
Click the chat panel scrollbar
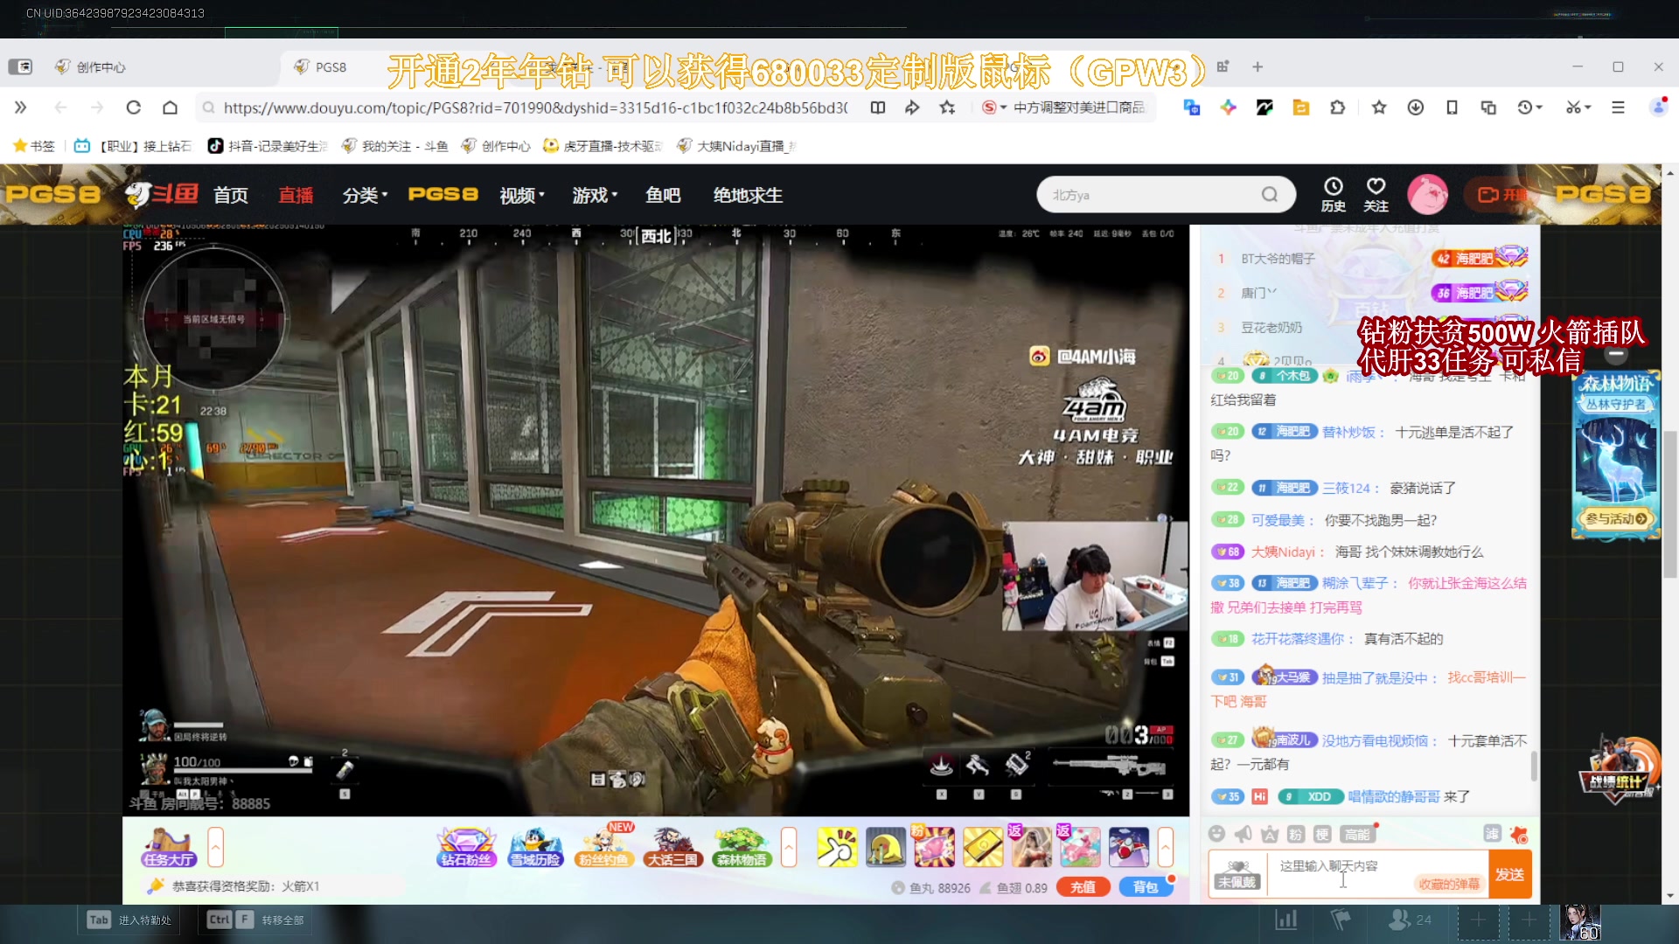(1534, 766)
